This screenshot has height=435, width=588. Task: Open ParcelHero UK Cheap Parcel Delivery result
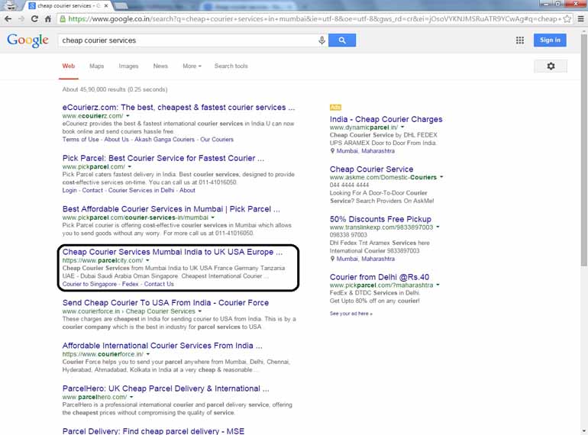click(166, 388)
